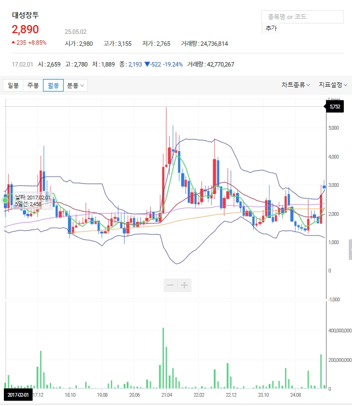352x406 pixels.
Task: Open the 차트종류 chart type dropdown
Action: tap(295, 85)
